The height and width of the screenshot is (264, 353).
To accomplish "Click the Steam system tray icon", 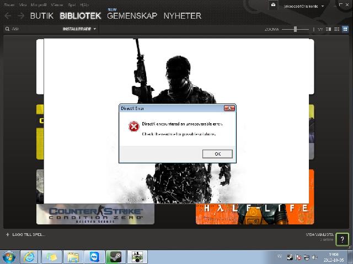I will tap(290, 257).
